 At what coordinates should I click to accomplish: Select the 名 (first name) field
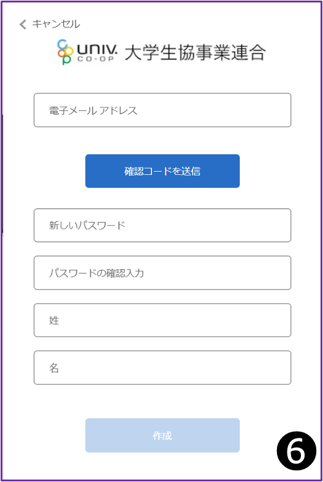click(162, 367)
